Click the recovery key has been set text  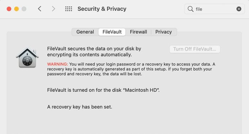click(80, 107)
